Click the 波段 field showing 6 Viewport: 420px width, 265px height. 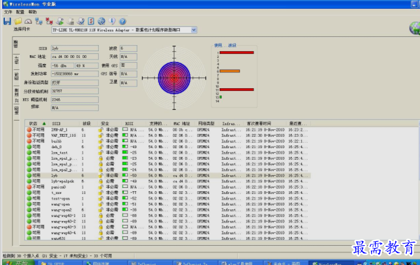[x=128, y=48]
